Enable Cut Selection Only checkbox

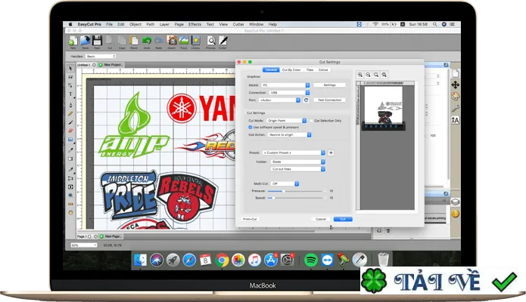pos(311,121)
